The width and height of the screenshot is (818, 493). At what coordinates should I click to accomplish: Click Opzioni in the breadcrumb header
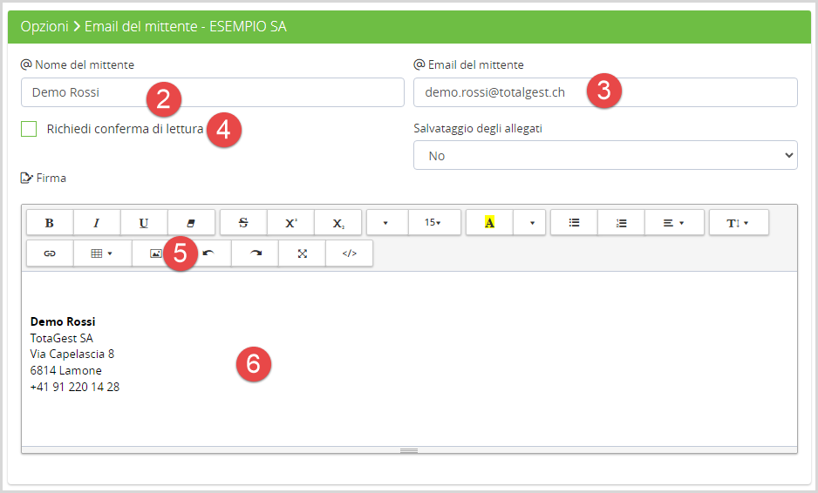tap(44, 26)
